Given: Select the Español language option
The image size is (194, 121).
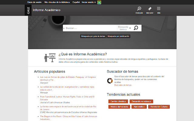Looking at the screenshot, I should pyautogui.click(x=76, y=2).
